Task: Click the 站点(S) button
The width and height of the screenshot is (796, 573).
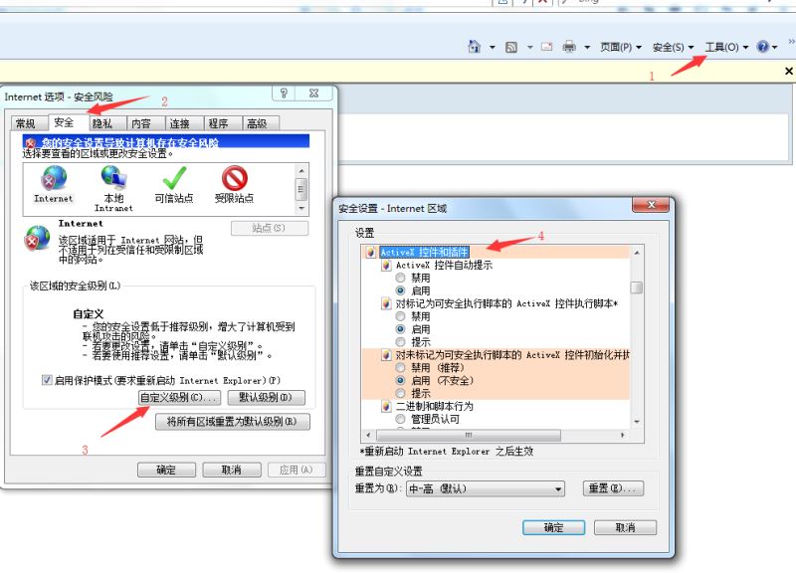Action: click(x=269, y=229)
